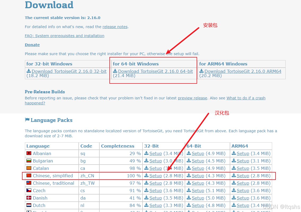301x212 pixels.
Task: Click download icon for Albanian ARM64 setup
Action: pos(234,153)
